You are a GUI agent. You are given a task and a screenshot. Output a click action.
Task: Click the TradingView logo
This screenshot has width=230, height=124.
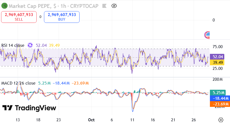pyautogui.click(x=29, y=108)
